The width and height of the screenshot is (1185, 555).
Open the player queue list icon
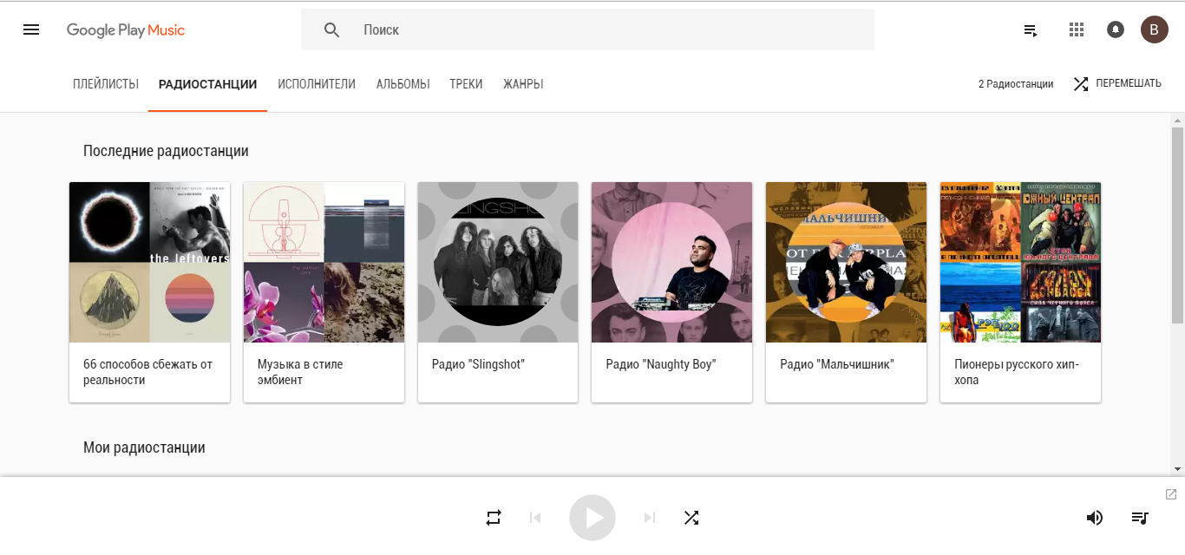tap(1140, 518)
